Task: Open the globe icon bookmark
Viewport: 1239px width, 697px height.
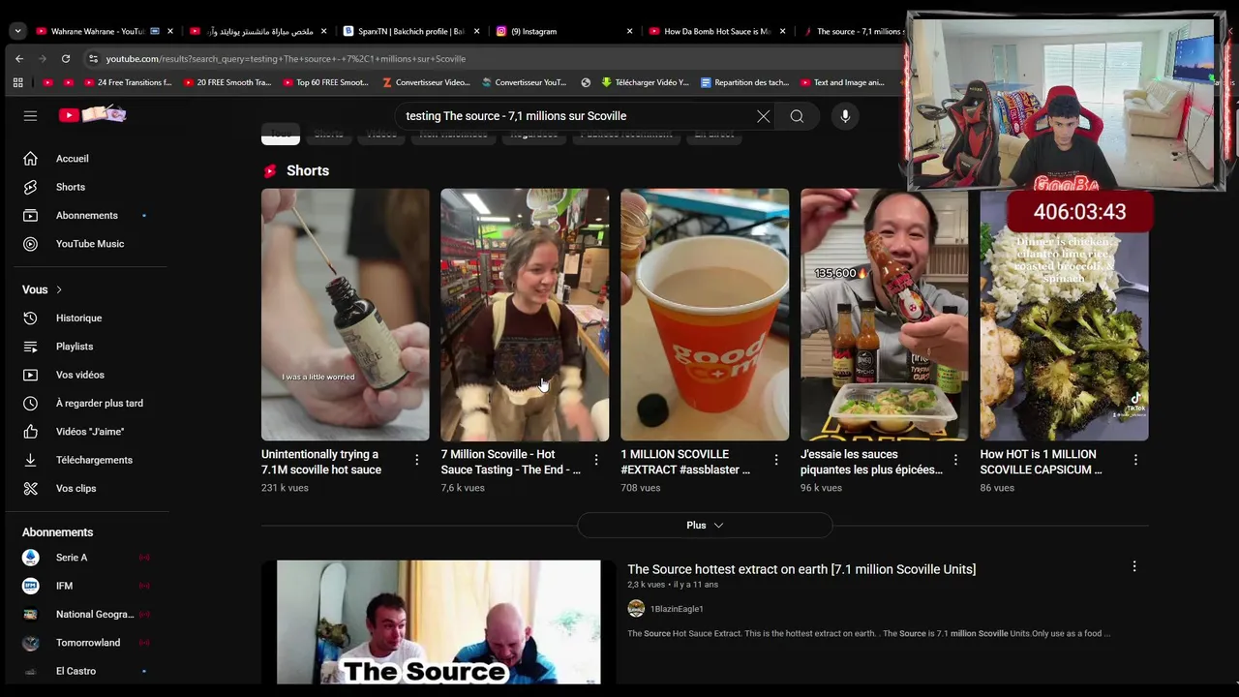Action: point(587,82)
